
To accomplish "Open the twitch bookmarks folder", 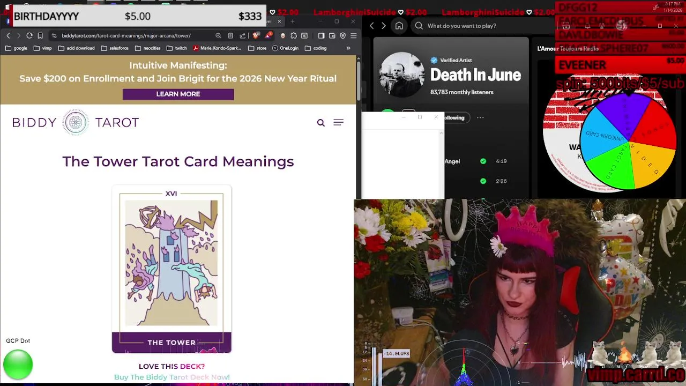I will point(177,48).
